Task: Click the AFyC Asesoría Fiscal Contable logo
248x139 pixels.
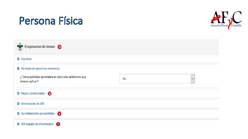Action: (226, 20)
